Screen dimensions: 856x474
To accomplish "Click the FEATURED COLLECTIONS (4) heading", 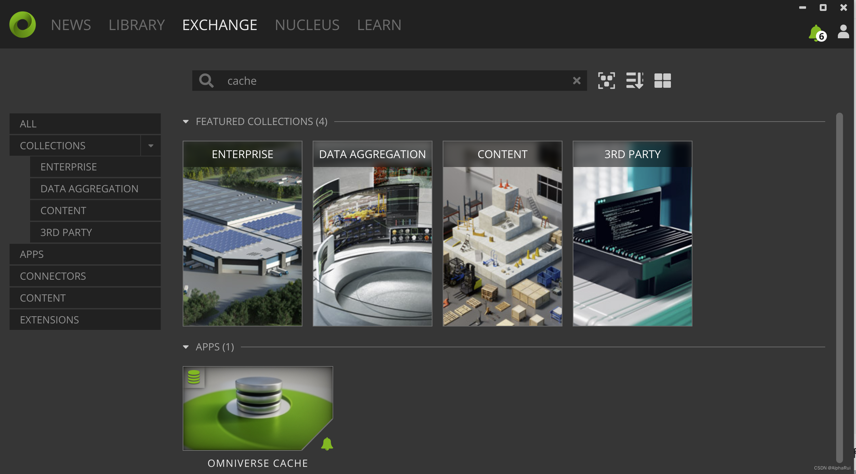I will (x=262, y=122).
